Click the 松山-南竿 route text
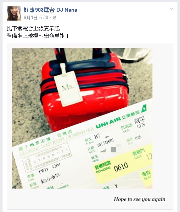The image size is (180, 212). coord(51,178)
